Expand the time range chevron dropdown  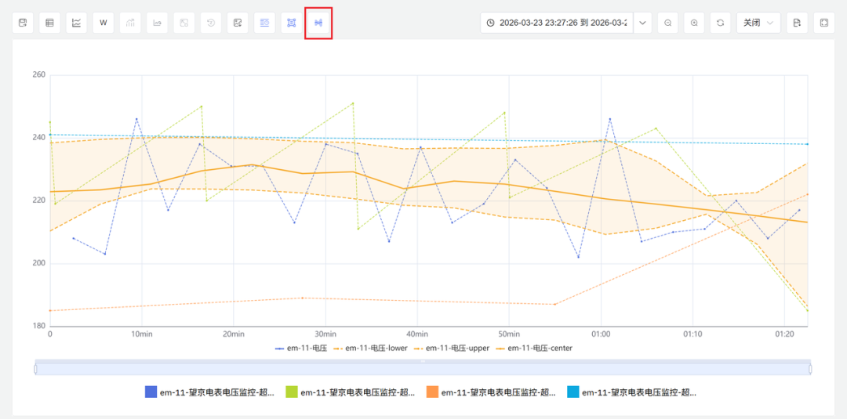[x=643, y=23]
